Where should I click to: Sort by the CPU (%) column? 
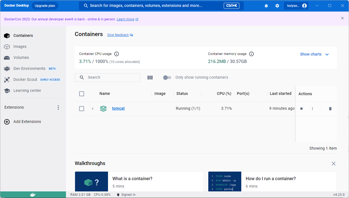click(224, 94)
